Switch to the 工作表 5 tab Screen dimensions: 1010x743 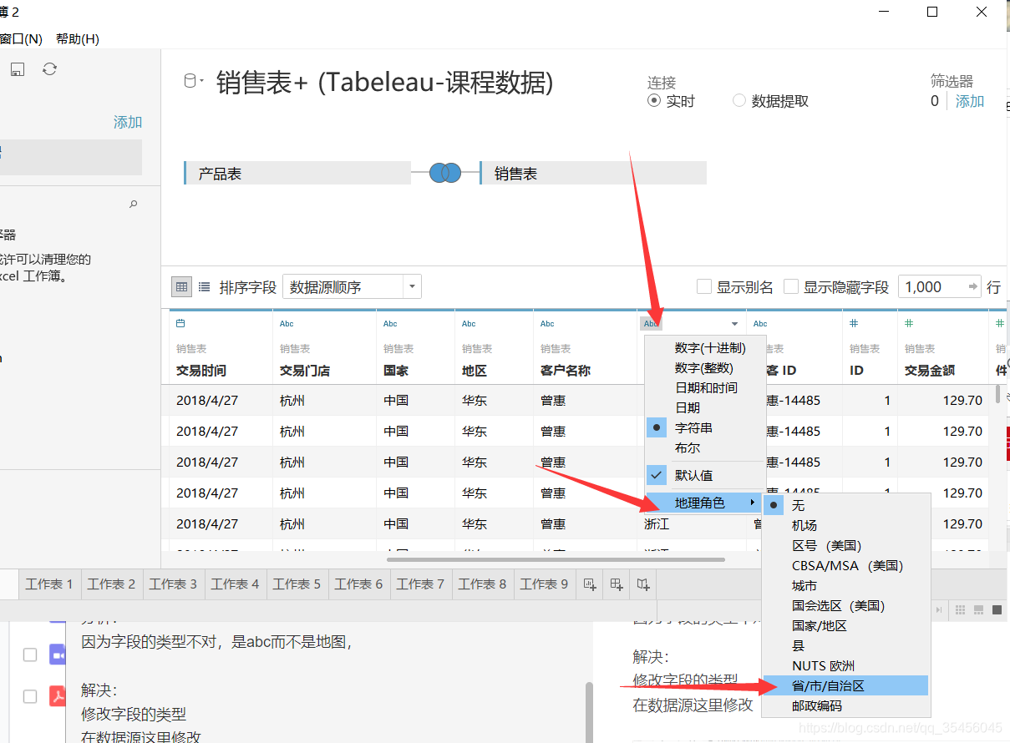297,584
